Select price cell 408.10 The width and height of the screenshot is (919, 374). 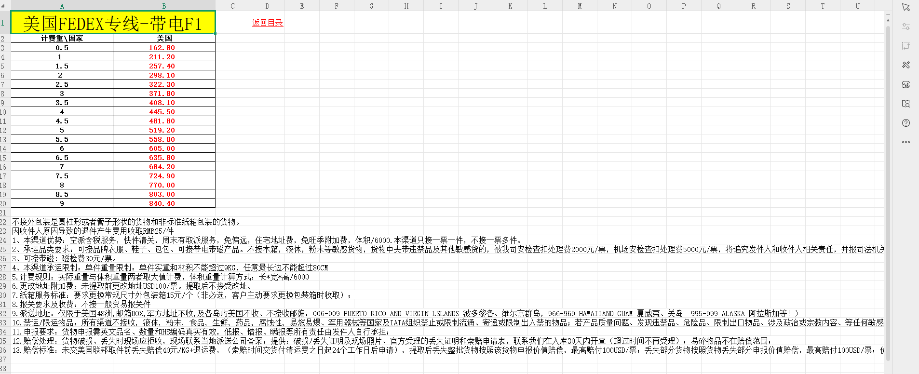pyautogui.click(x=164, y=103)
